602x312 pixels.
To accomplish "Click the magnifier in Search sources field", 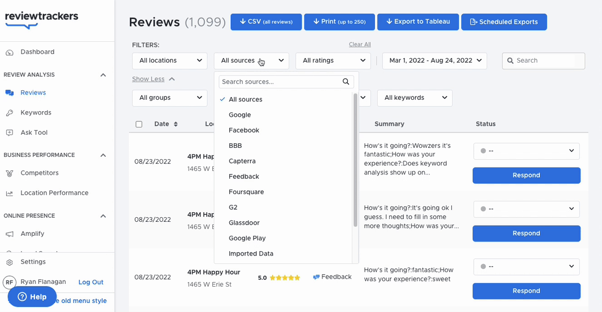I will [346, 81].
